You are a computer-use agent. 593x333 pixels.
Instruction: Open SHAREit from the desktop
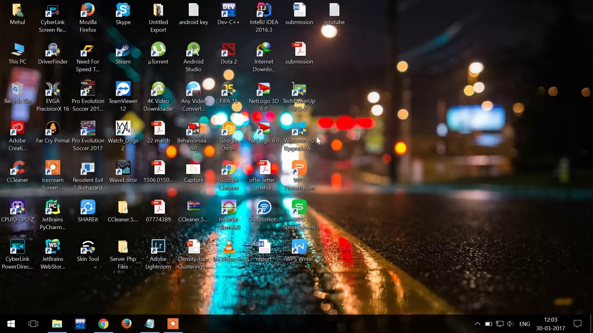pyautogui.click(x=88, y=211)
